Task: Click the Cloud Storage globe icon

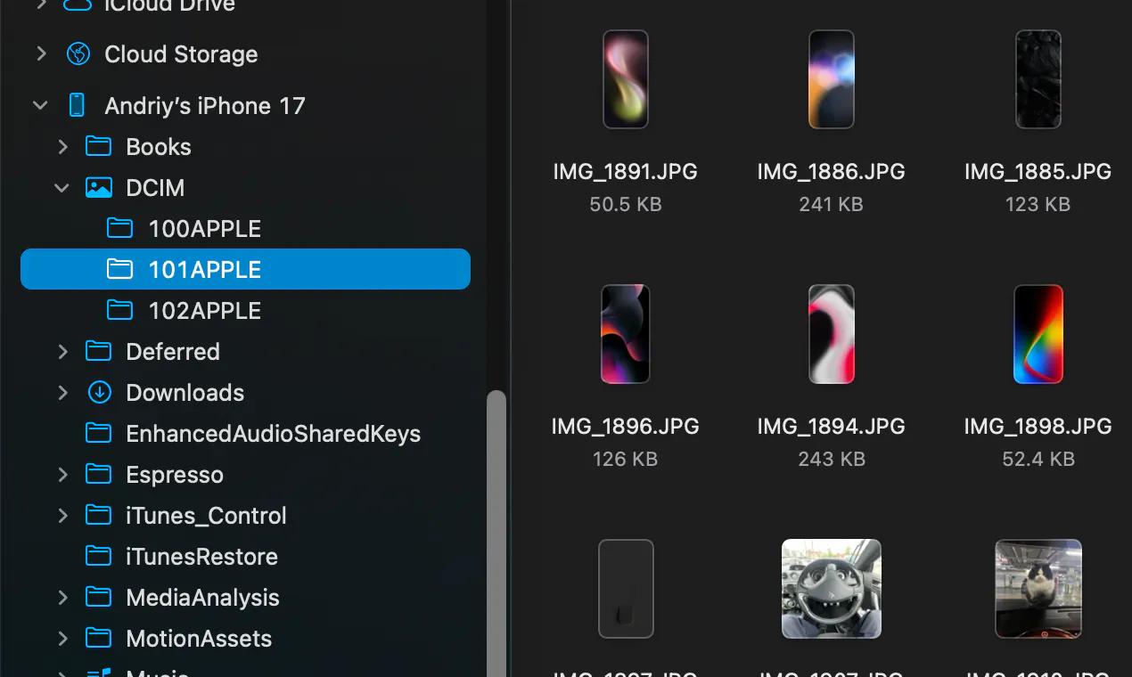Action: click(78, 54)
